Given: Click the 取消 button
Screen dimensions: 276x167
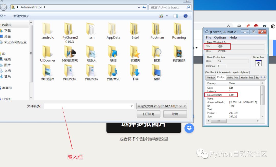Looking at the screenshot, I should pos(175,114).
